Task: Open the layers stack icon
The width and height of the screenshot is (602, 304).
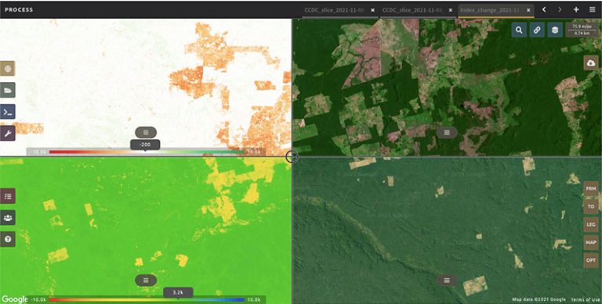Action: [x=555, y=30]
